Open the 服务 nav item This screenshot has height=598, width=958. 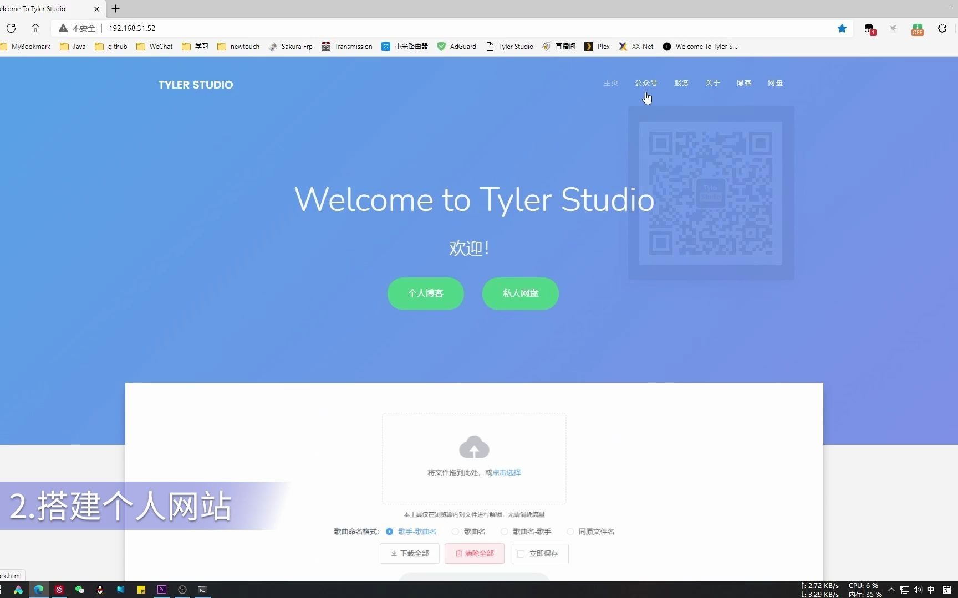(x=681, y=83)
